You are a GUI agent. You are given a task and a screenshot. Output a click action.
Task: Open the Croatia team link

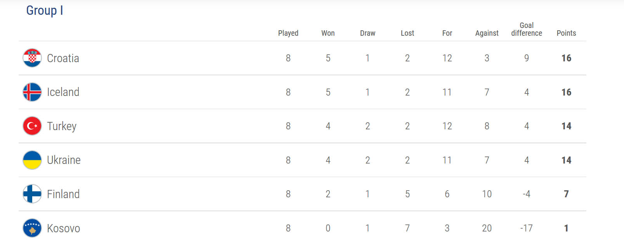(x=63, y=58)
